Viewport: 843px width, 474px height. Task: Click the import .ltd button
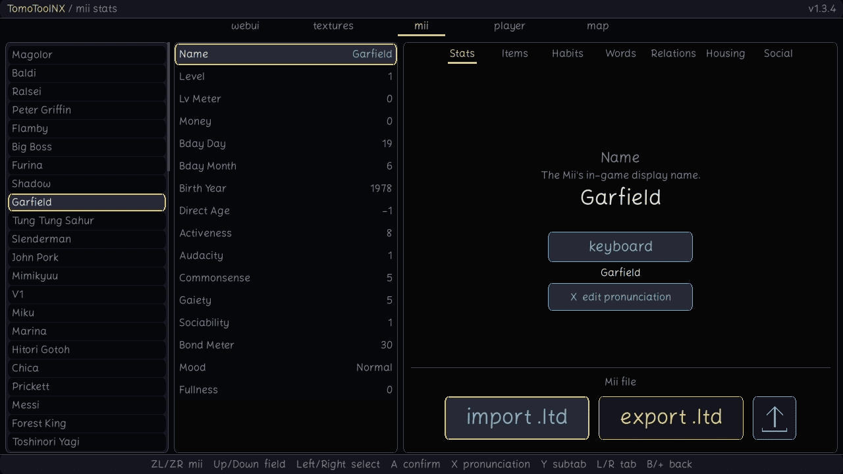tap(517, 418)
